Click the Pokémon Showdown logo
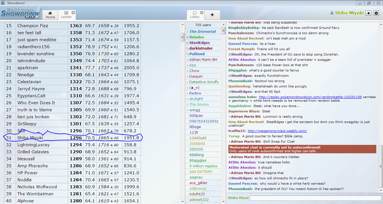The image size is (383, 204). point(21,13)
